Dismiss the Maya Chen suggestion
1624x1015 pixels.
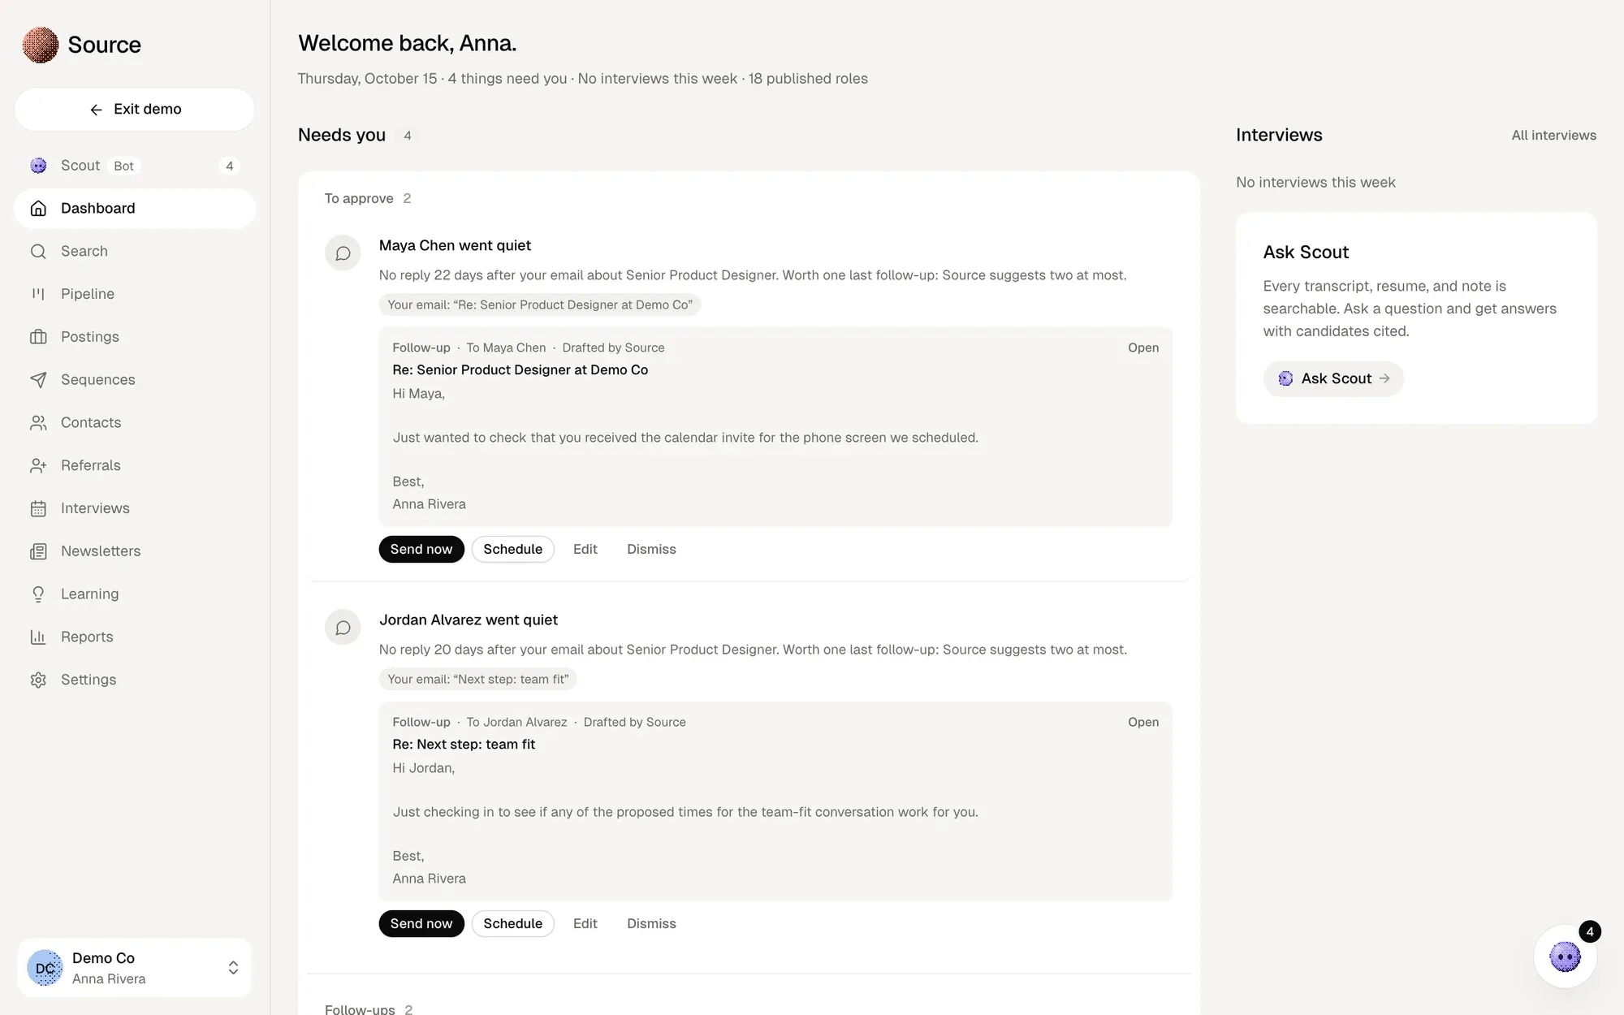[651, 549]
